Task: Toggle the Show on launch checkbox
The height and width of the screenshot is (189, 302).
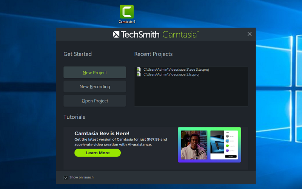Action: click(66, 177)
